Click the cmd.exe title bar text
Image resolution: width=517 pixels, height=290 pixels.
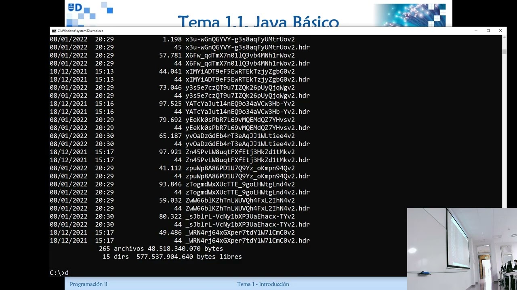coord(80,31)
